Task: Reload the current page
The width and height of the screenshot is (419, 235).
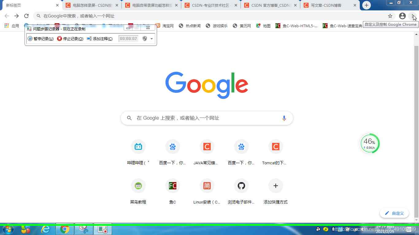Action: 26,16
